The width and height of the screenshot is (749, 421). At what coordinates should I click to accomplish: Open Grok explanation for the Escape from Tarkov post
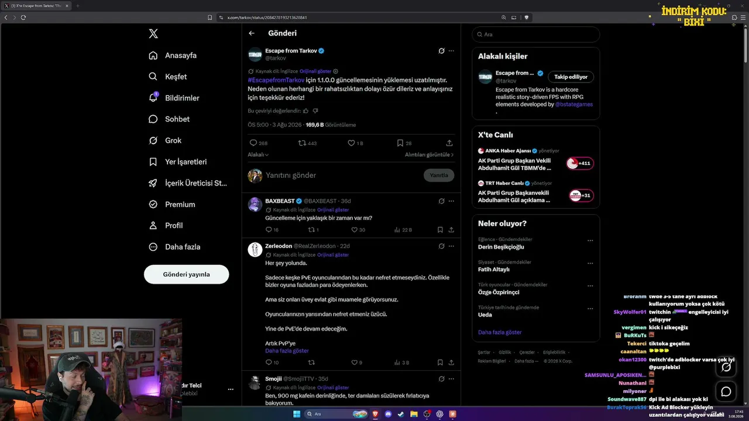click(x=442, y=51)
